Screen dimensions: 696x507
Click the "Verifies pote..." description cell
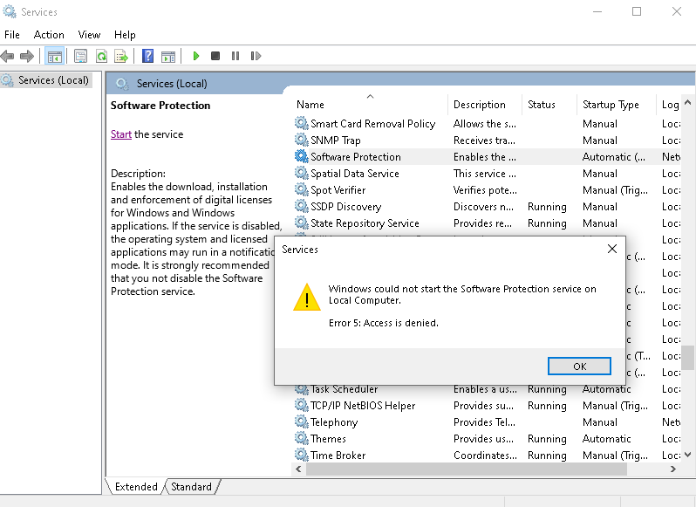click(x=485, y=190)
